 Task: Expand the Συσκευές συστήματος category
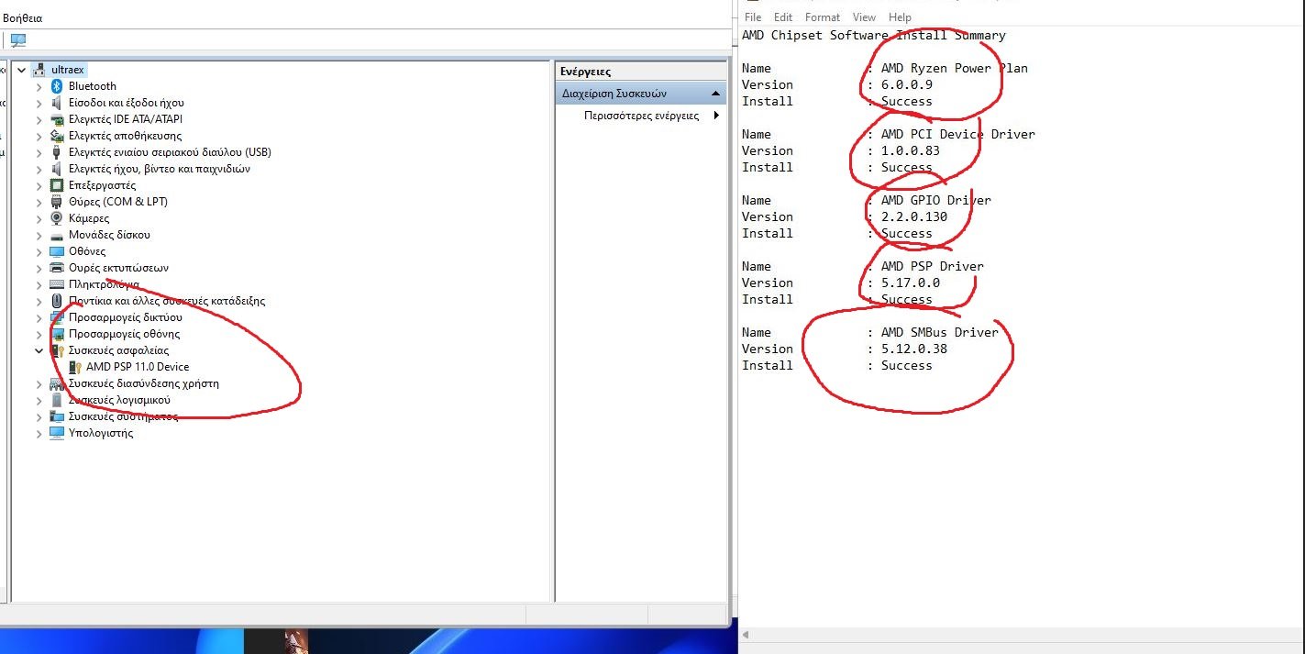(x=39, y=416)
